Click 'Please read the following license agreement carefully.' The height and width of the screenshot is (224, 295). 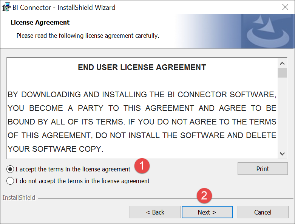pyautogui.click(x=88, y=36)
